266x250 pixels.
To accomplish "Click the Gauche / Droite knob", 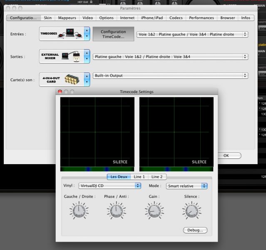I will tap(79, 211).
